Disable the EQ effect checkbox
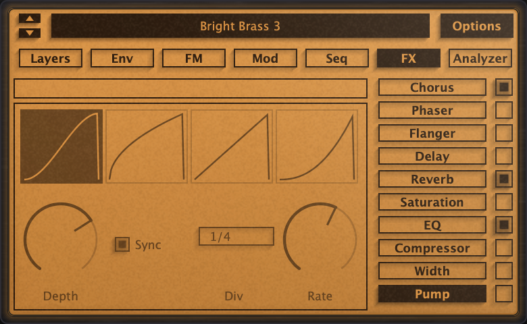Image resolution: width=527 pixels, height=324 pixels. 503,225
